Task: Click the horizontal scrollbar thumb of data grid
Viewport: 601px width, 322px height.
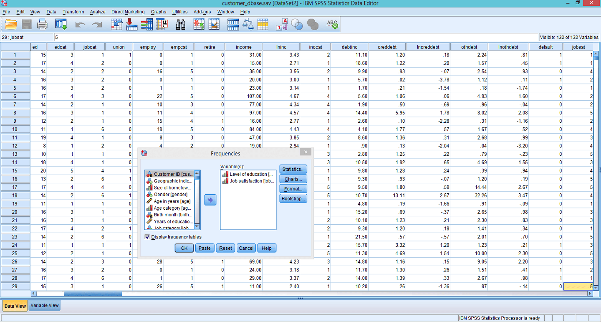Action: [x=93, y=294]
